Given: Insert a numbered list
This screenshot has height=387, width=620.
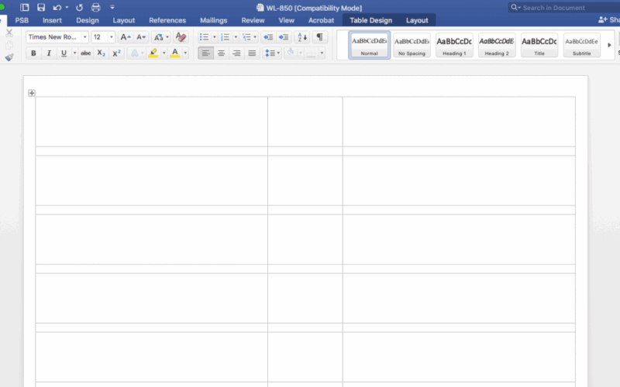Looking at the screenshot, I should 226,37.
